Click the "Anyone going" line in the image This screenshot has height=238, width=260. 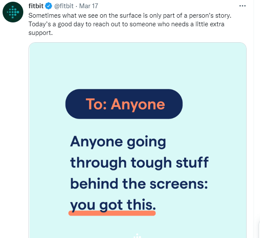point(118,141)
